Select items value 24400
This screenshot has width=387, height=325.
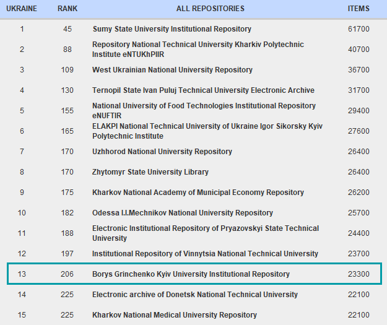(359, 233)
